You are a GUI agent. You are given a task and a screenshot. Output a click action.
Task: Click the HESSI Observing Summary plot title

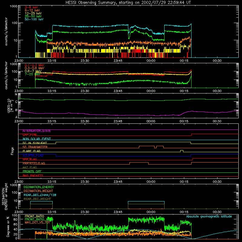coord(128,3)
